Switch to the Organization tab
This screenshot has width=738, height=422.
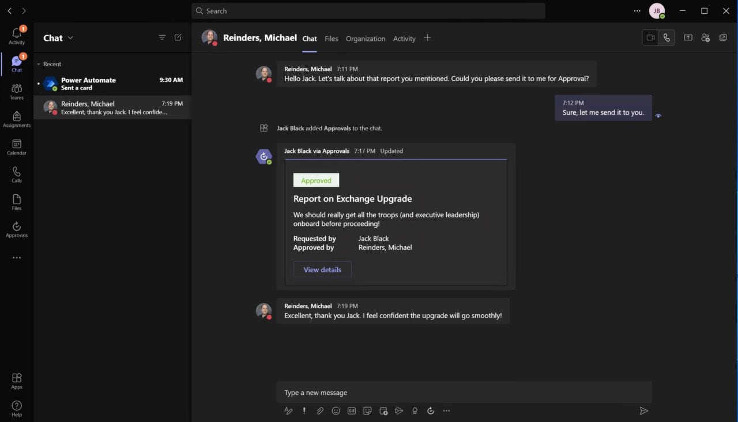pos(366,39)
